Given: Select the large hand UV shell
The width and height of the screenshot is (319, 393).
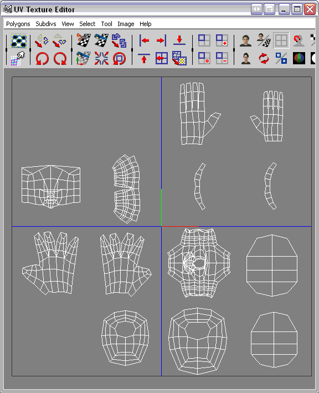Looking at the screenshot, I should point(200,114).
